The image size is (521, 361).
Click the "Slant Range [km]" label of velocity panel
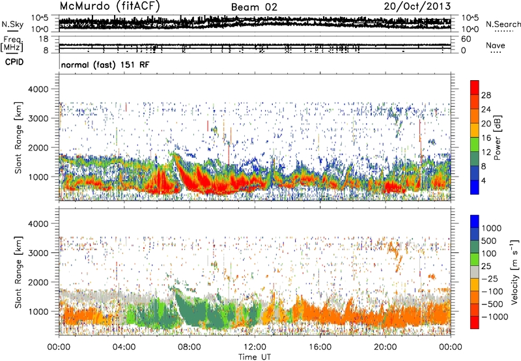(18, 272)
